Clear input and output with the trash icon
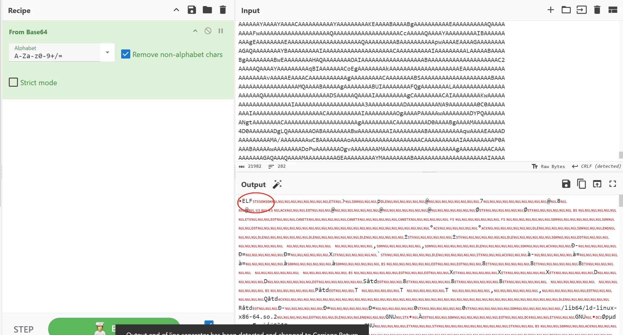The height and width of the screenshot is (335, 623). (x=597, y=10)
